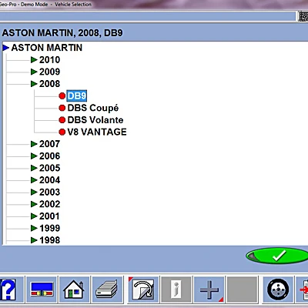The width and height of the screenshot is (308, 308).
Task: Expand the 2001 year node arrow
Action: [x=34, y=216]
